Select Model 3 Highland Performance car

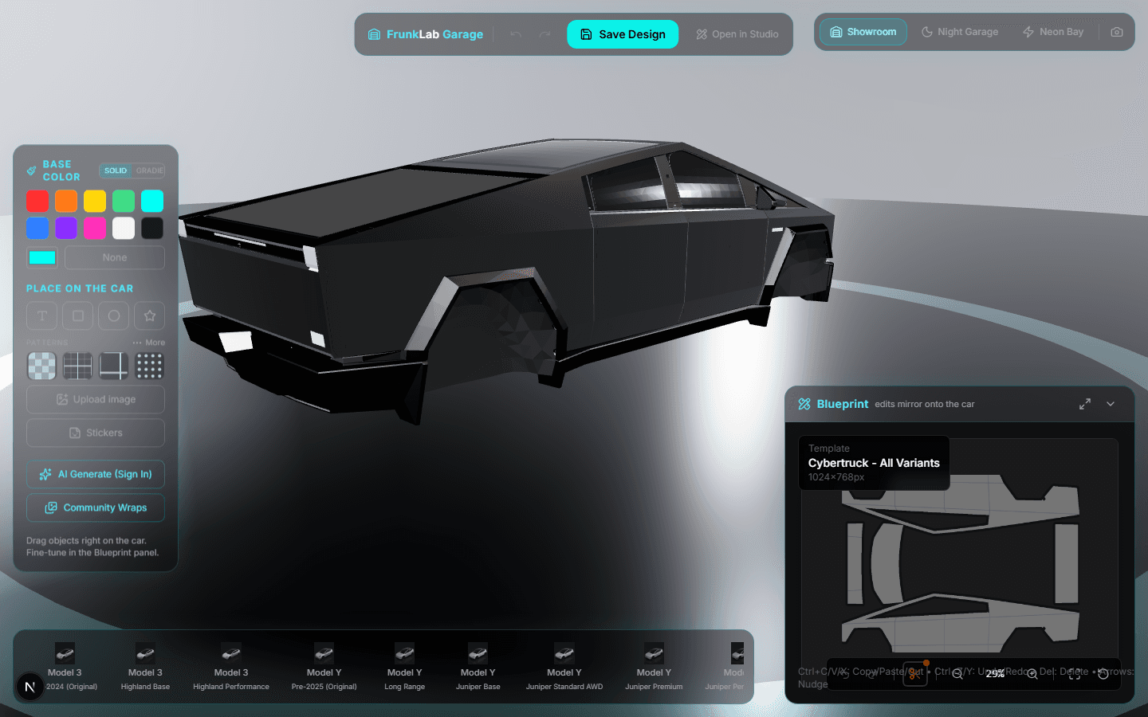coord(231,667)
